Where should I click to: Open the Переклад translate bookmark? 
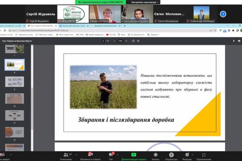[153, 35]
